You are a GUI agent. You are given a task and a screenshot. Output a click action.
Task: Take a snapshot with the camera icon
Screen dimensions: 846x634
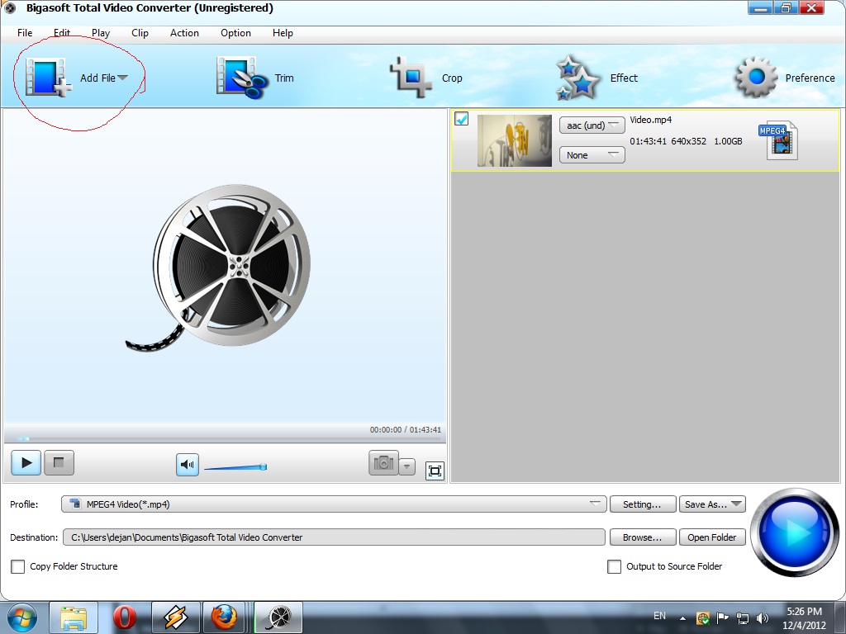coord(383,462)
